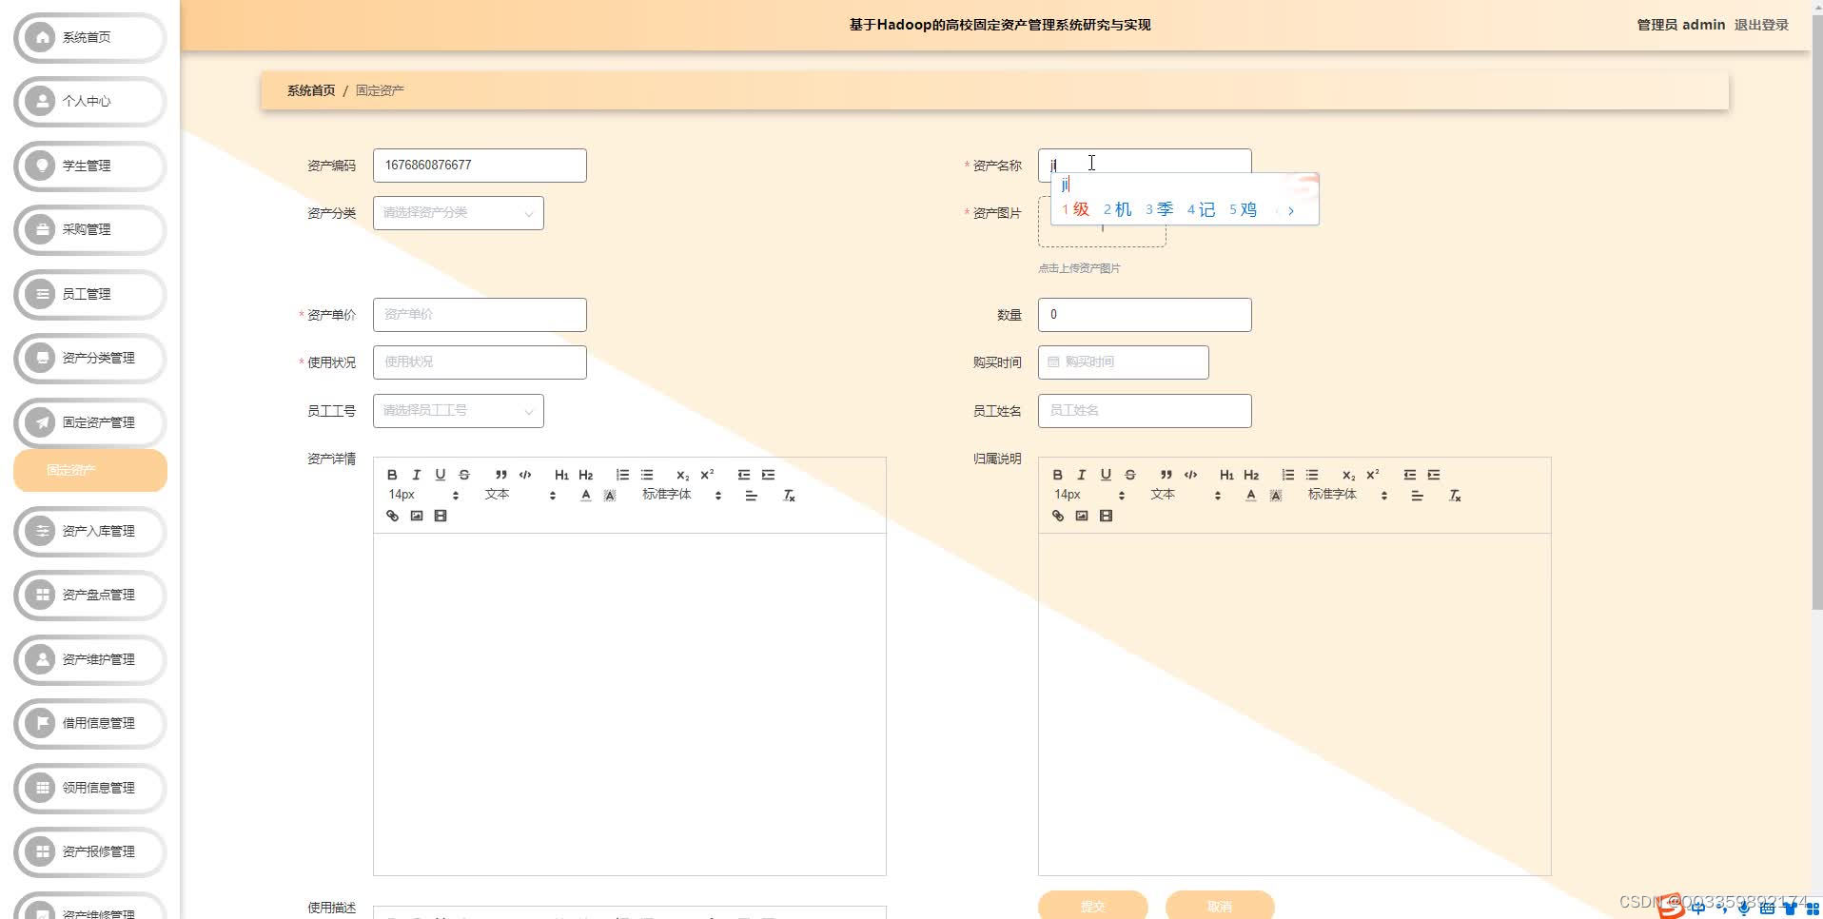Image resolution: width=1823 pixels, height=919 pixels.
Task: Pick background color in 资产详情 editor
Action: [x=610, y=496]
